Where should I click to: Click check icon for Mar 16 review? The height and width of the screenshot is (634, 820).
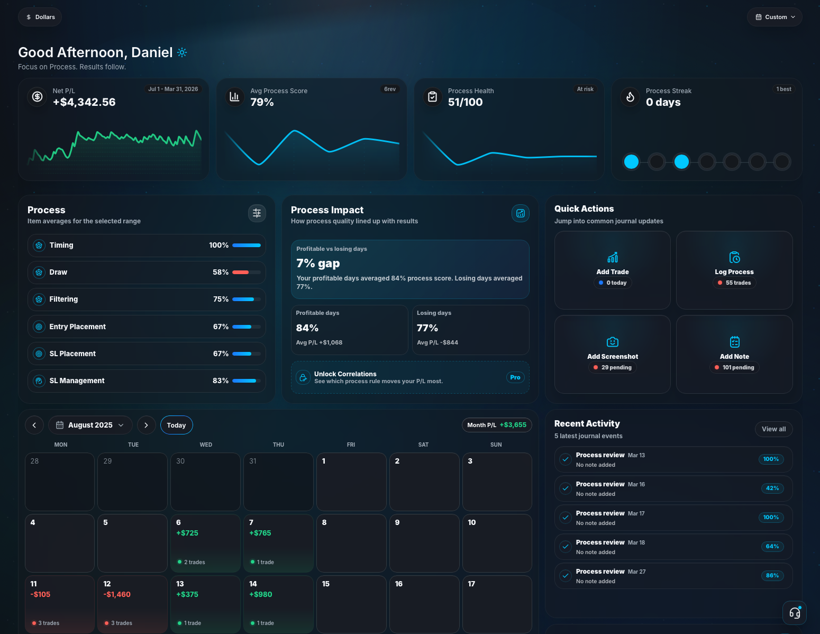(566, 488)
